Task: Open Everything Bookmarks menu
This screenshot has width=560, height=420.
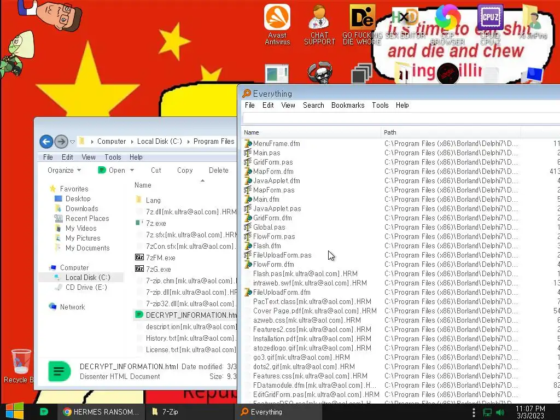Action: click(348, 106)
